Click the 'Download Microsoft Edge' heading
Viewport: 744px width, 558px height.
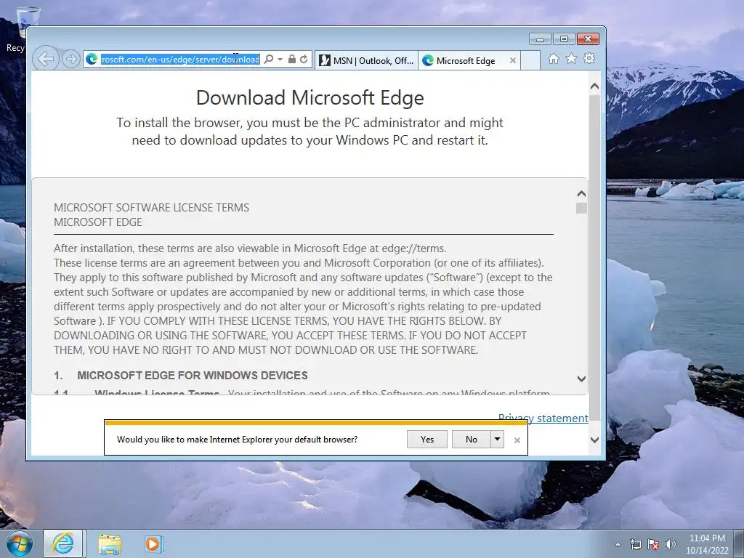[310, 98]
